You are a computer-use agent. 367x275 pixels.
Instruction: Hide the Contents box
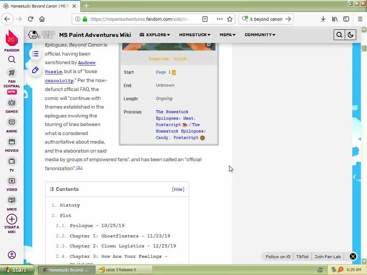tap(178, 189)
